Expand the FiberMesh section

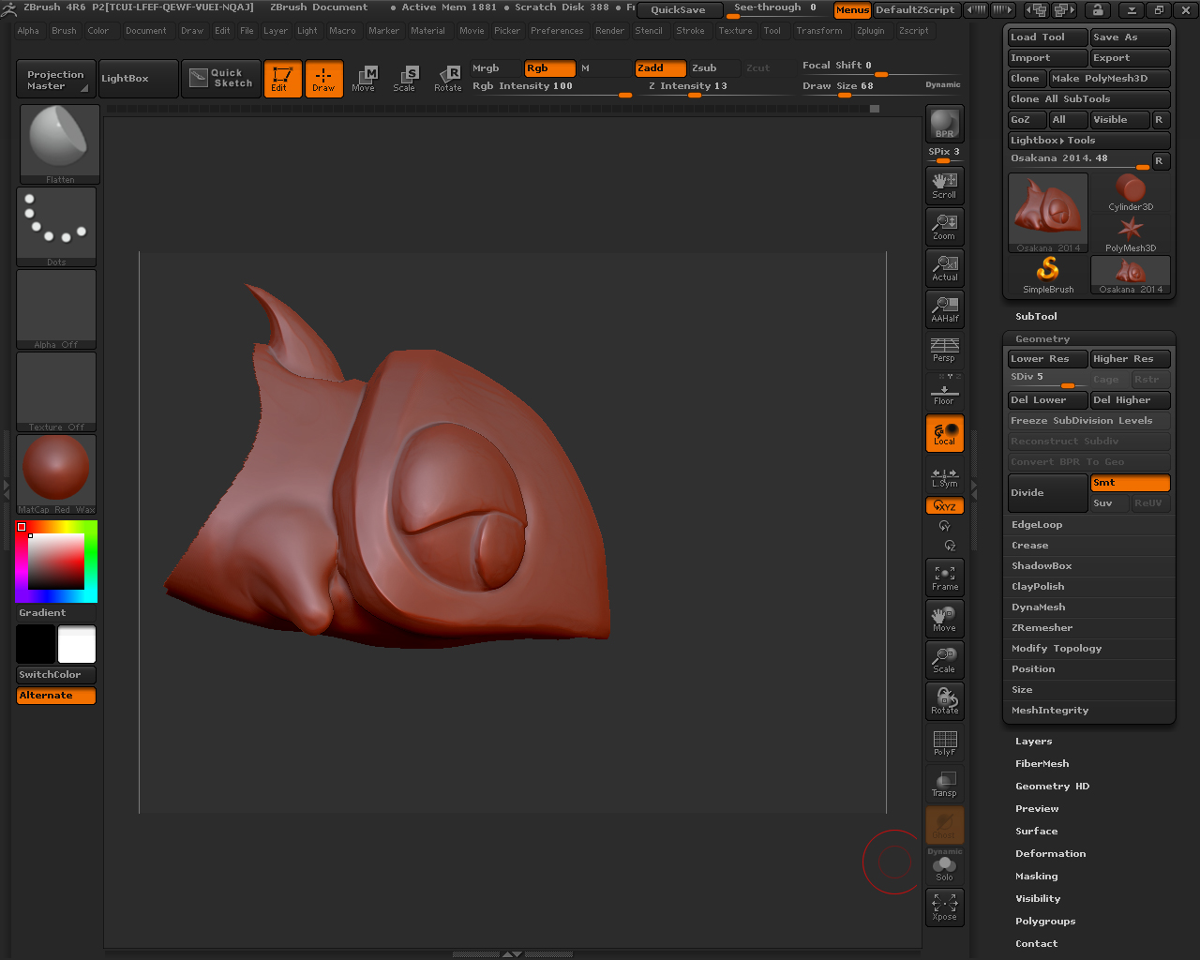point(1042,764)
